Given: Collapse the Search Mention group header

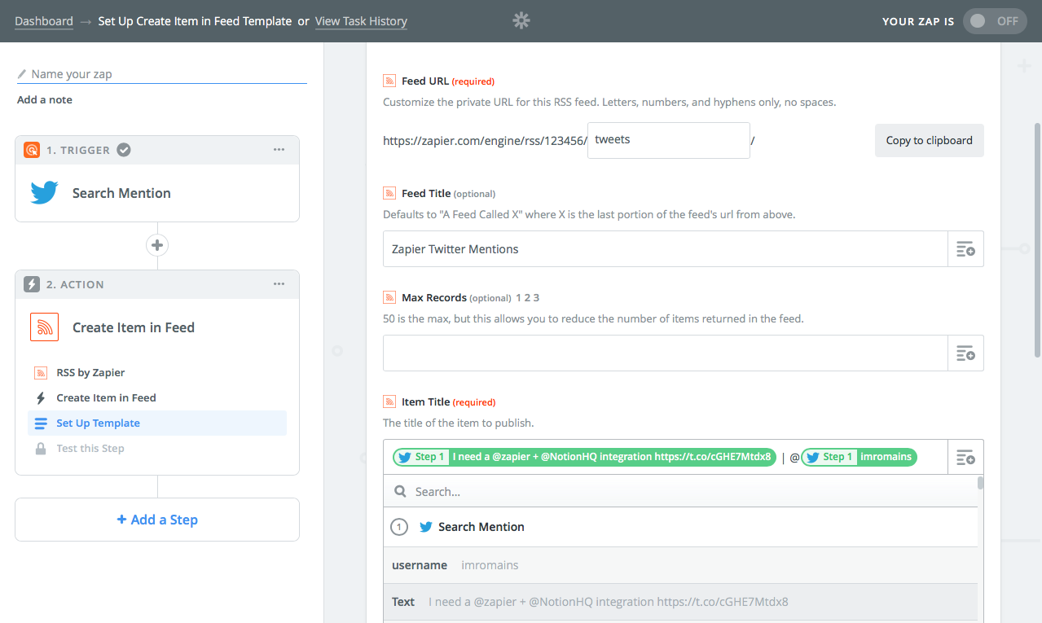Looking at the screenshot, I should (680, 527).
